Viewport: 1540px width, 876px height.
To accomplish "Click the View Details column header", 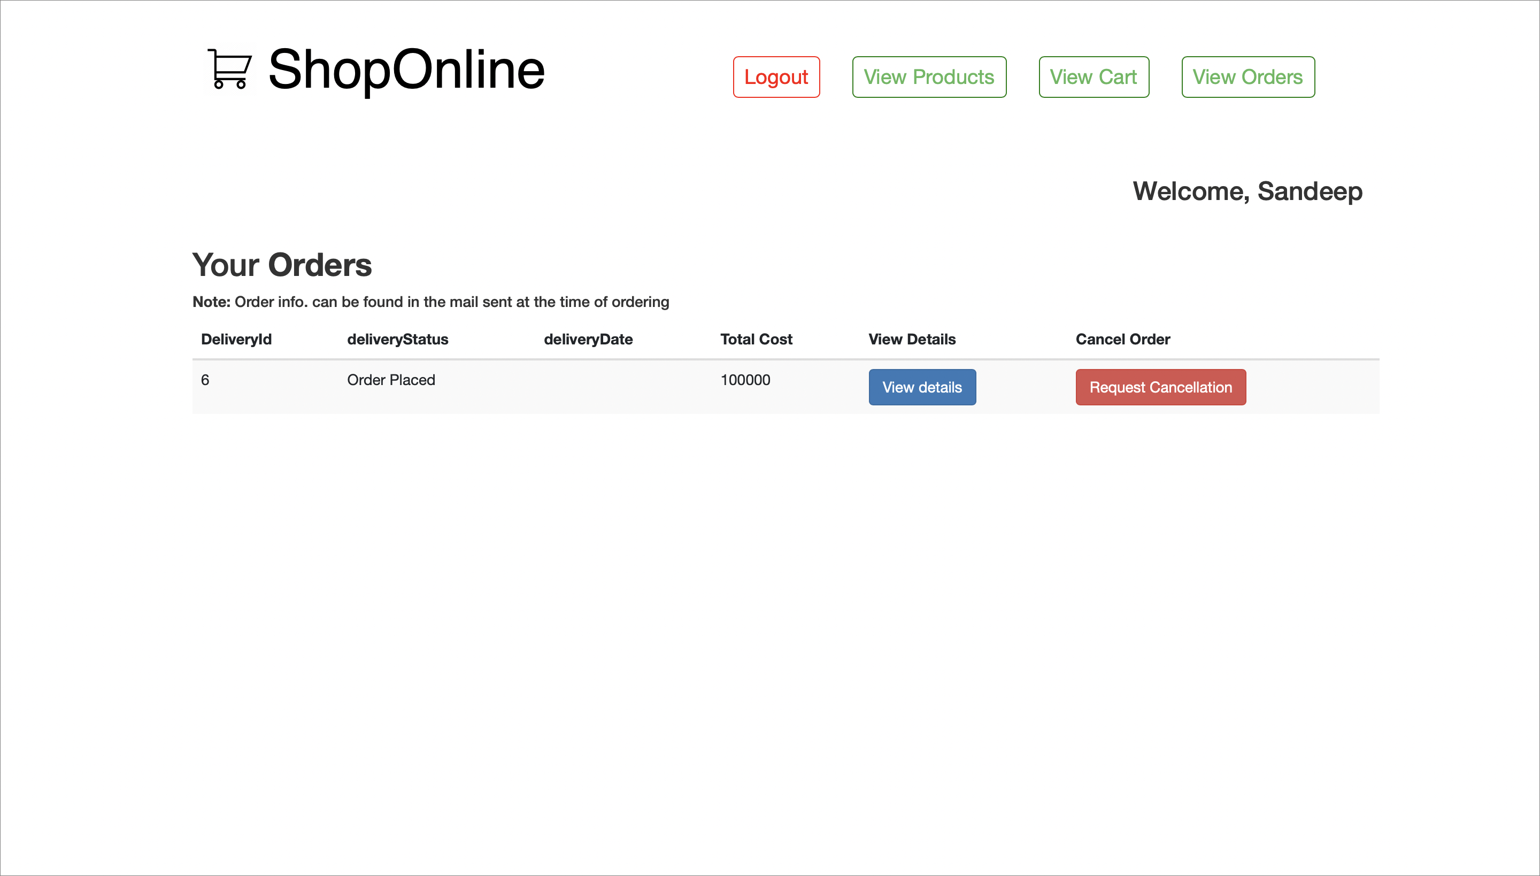I will (911, 339).
